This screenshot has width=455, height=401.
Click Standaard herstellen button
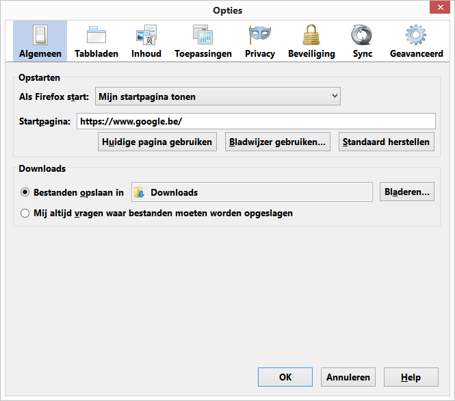point(386,142)
